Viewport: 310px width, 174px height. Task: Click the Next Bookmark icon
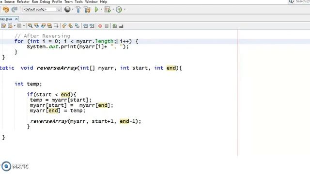pyautogui.click(x=71, y=26)
